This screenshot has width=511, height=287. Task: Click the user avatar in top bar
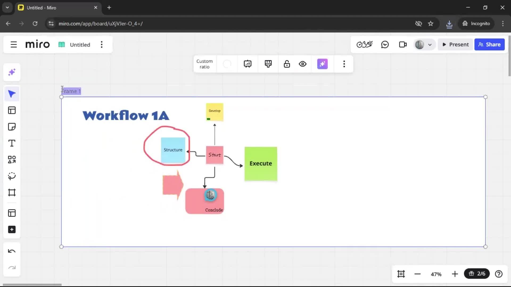click(x=419, y=45)
